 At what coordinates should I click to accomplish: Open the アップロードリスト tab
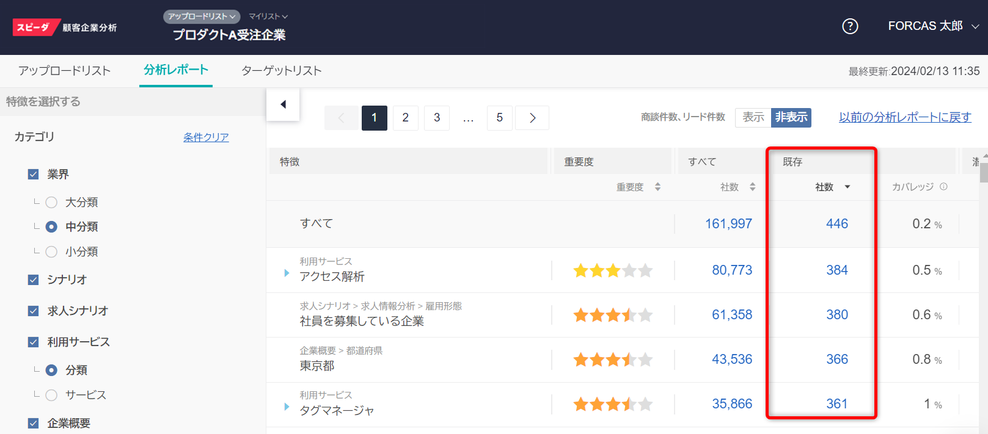(x=64, y=71)
